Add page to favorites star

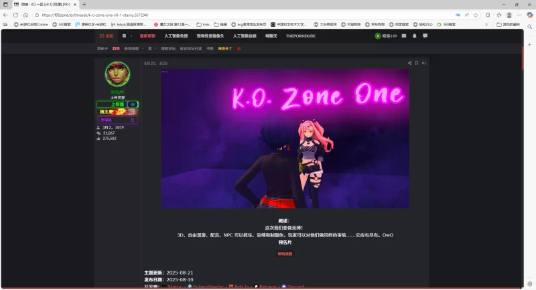476,15
